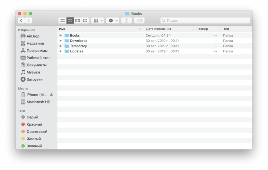This screenshot has width=268, height=170.
Task: Select the Books folder row
Action: point(155,35)
